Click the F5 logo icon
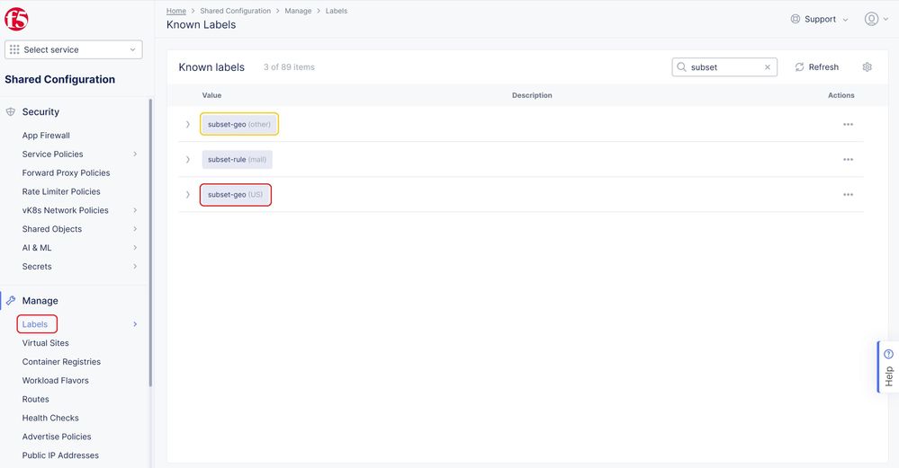This screenshot has width=899, height=468. click(x=17, y=19)
